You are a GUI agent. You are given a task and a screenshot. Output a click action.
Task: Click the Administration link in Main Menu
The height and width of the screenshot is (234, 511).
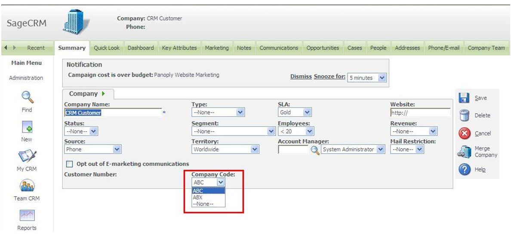point(26,78)
